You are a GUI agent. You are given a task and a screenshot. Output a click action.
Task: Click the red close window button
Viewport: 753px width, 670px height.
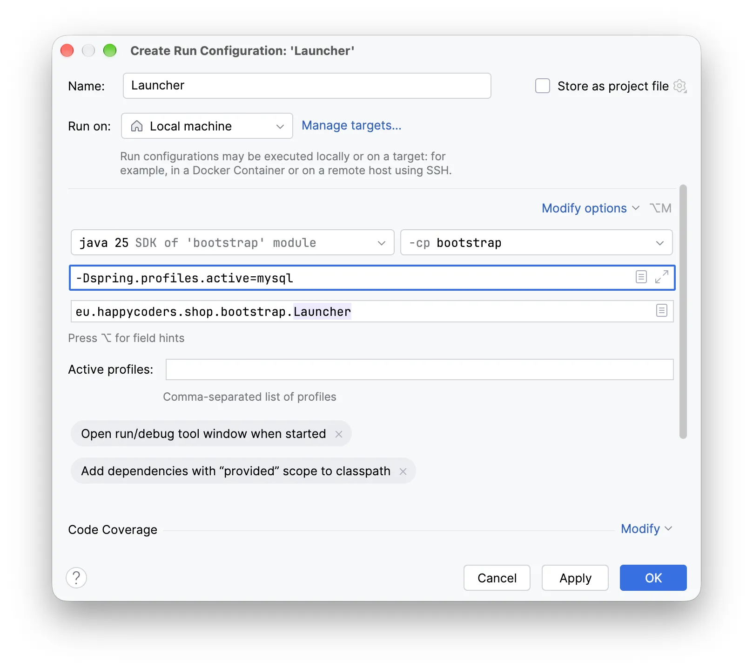pyautogui.click(x=67, y=50)
